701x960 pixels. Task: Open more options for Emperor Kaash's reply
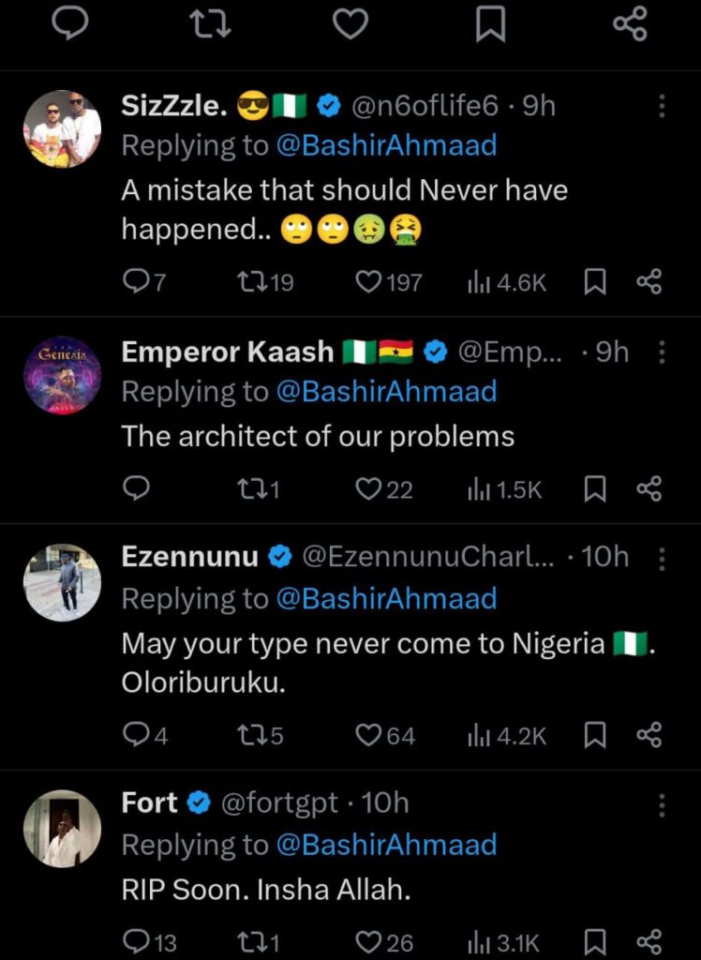(662, 352)
